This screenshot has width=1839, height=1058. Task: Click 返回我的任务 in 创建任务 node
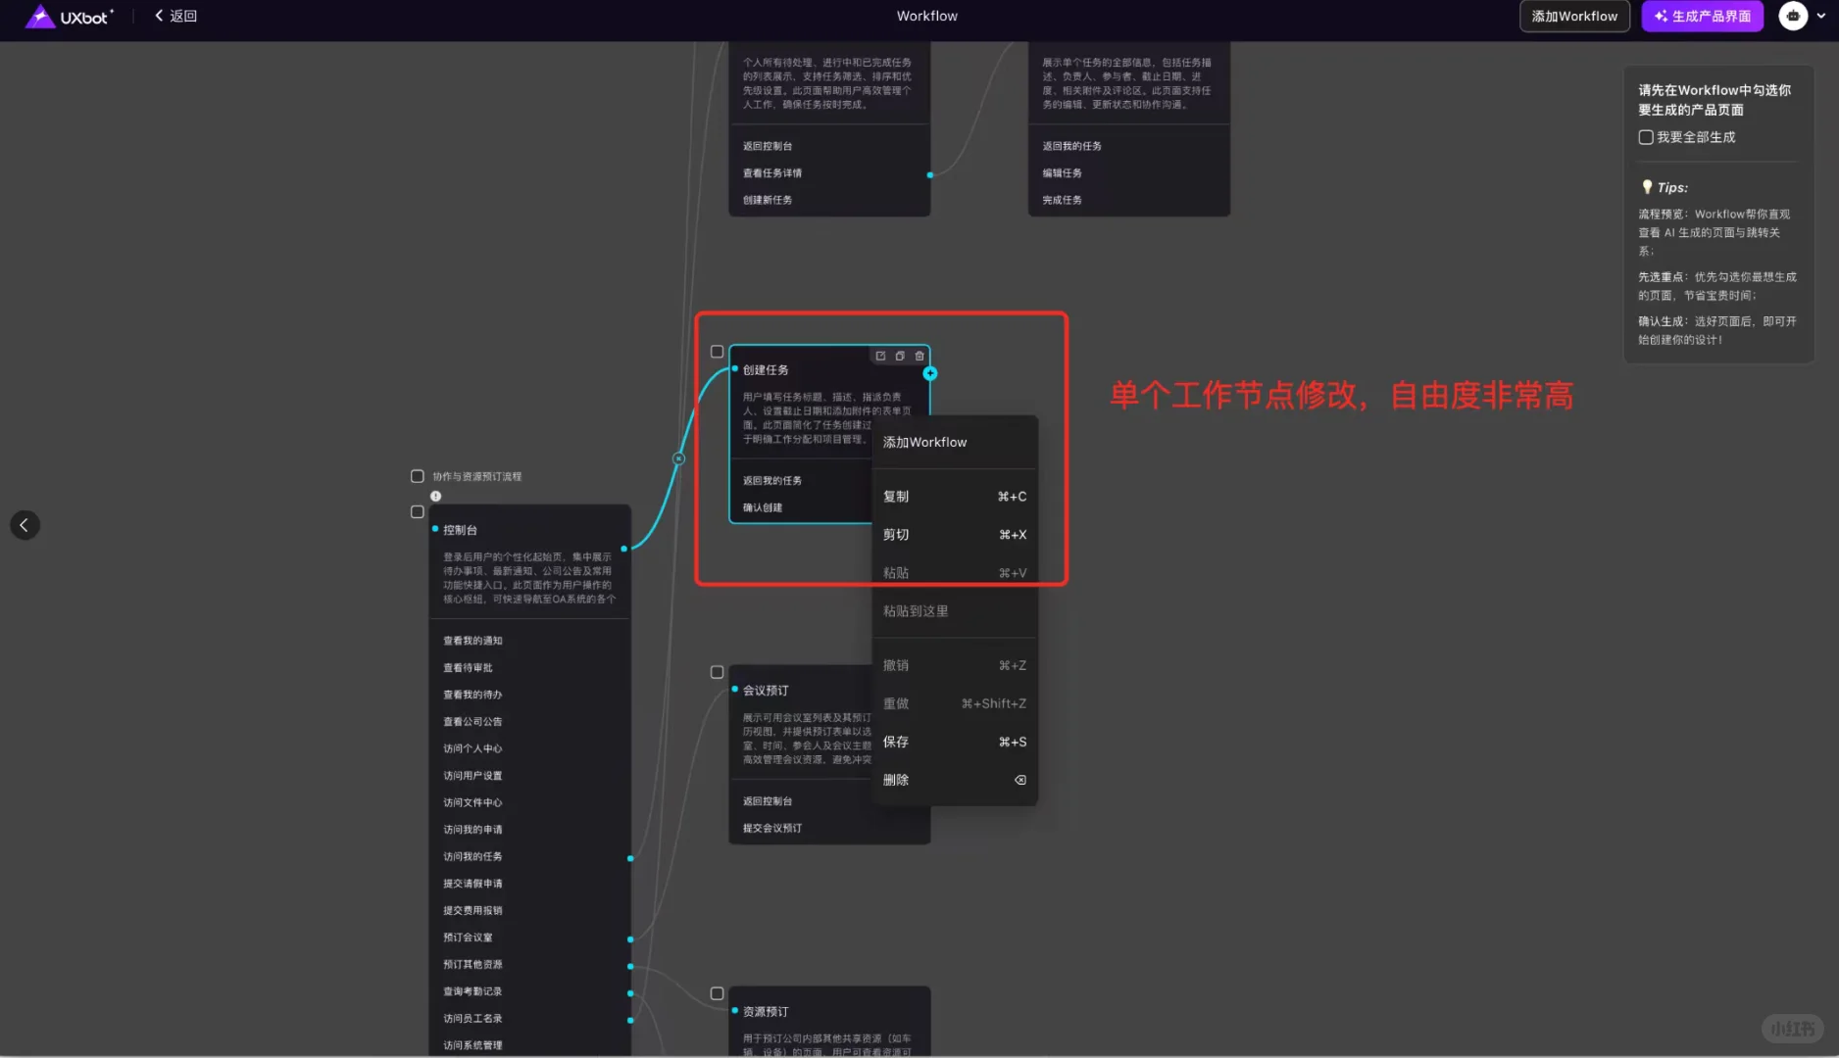[772, 481]
